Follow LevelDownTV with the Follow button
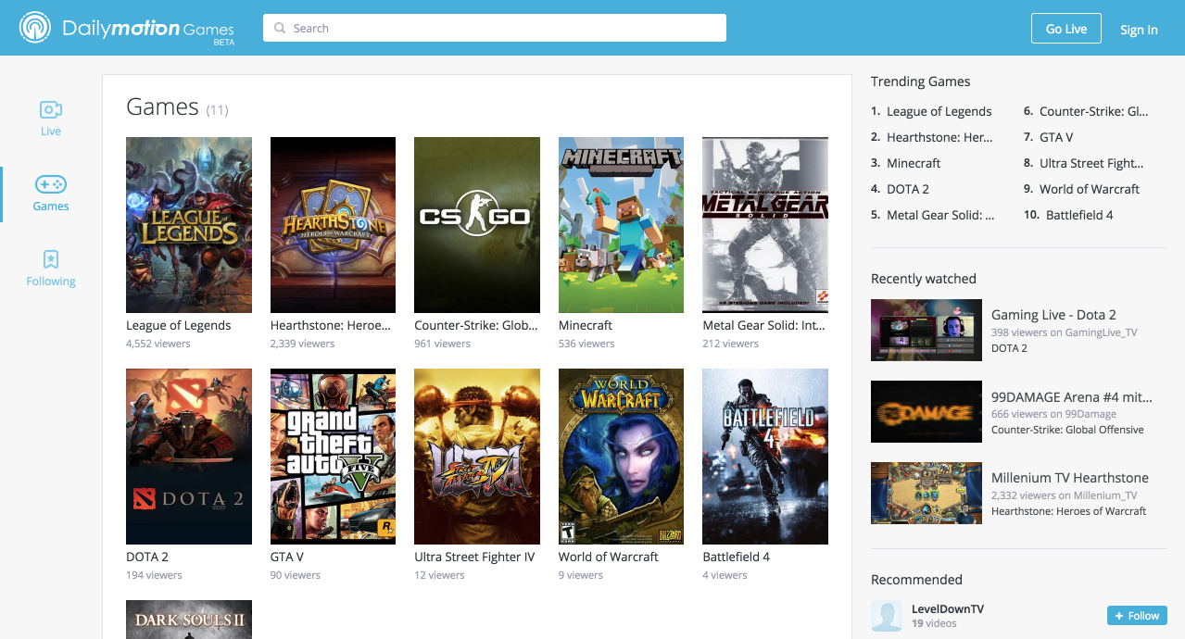The image size is (1185, 639). pos(1137,616)
